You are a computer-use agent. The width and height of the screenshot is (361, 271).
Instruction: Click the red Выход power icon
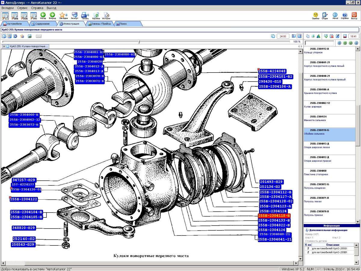coord(354,15)
